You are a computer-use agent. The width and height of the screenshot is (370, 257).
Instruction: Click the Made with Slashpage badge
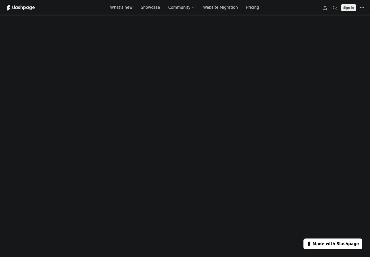333,244
